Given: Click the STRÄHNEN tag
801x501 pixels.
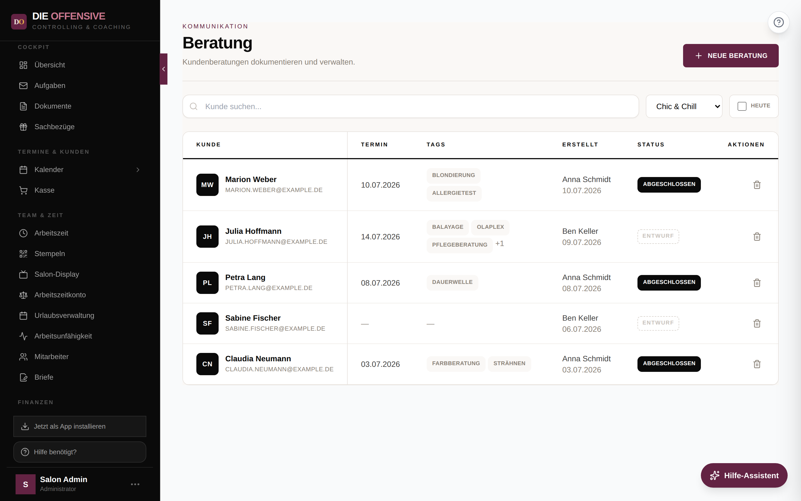Looking at the screenshot, I should [509, 364].
